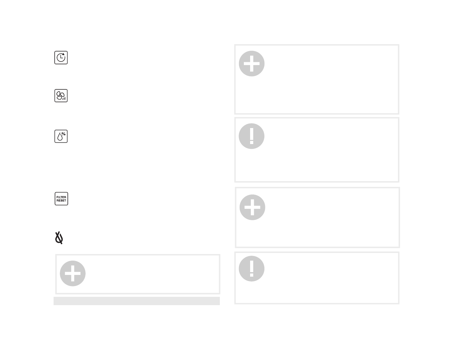Click the crossed-out water drop symbol

(59, 238)
